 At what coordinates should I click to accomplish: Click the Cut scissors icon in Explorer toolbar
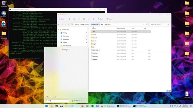tap(69, 19)
